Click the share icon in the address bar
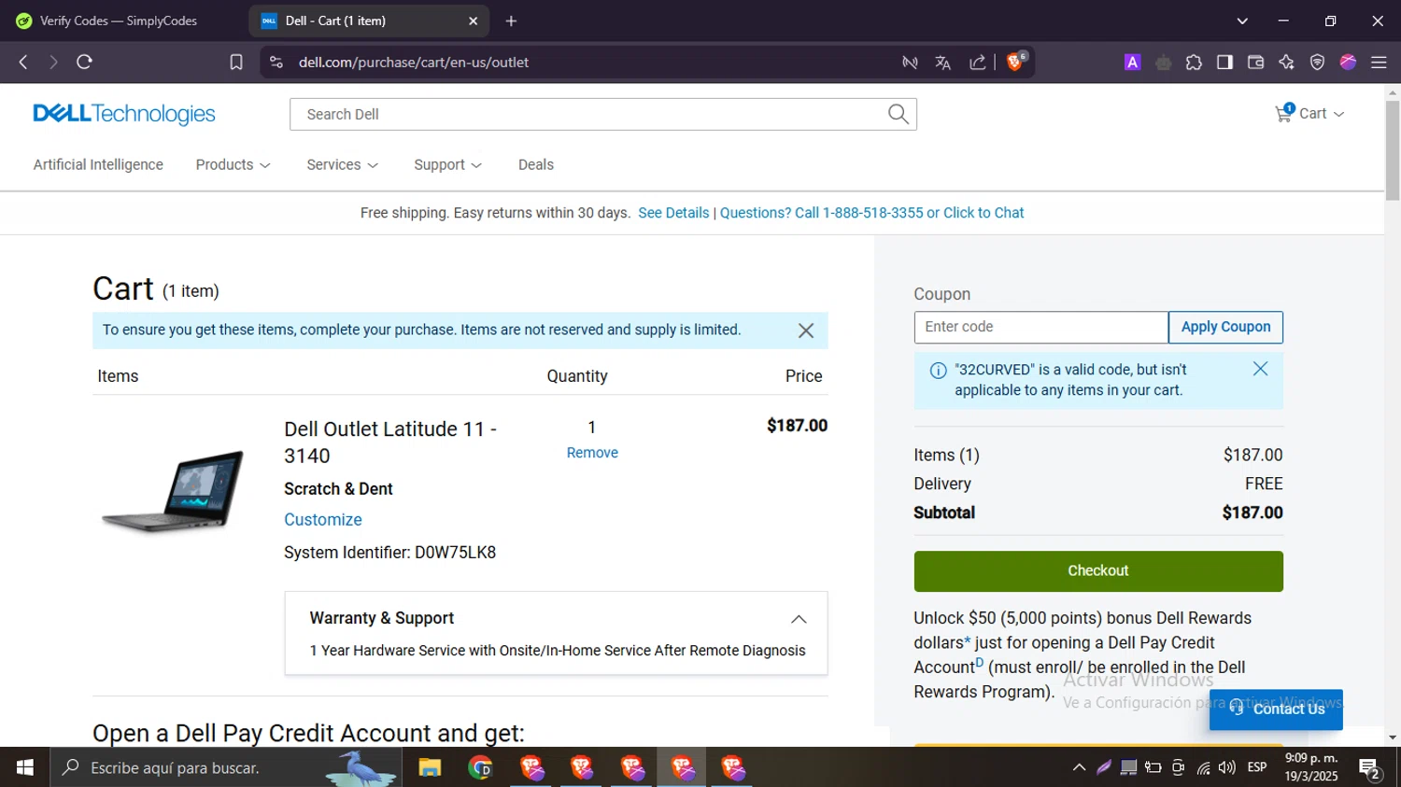Screen dimensions: 1401x787 tap(977, 63)
